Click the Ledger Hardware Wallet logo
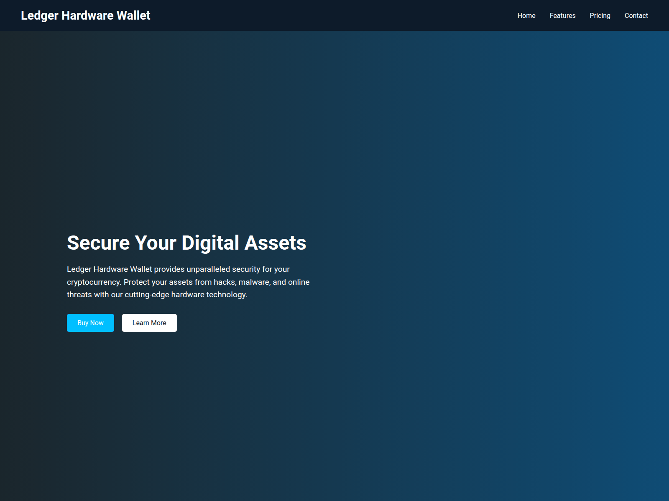Screen dimensions: 669x501 86,15
